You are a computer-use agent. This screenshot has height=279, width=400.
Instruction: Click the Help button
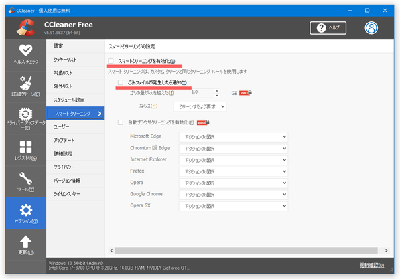(328, 28)
